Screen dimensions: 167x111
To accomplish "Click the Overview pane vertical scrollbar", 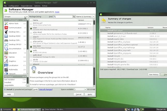I will click(x=94, y=76).
